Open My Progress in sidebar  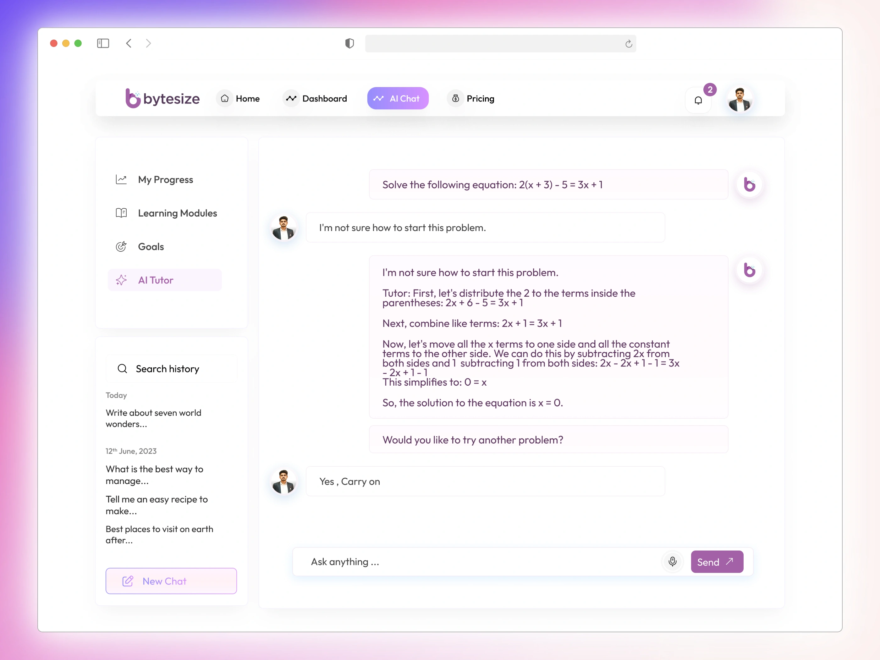(x=165, y=179)
